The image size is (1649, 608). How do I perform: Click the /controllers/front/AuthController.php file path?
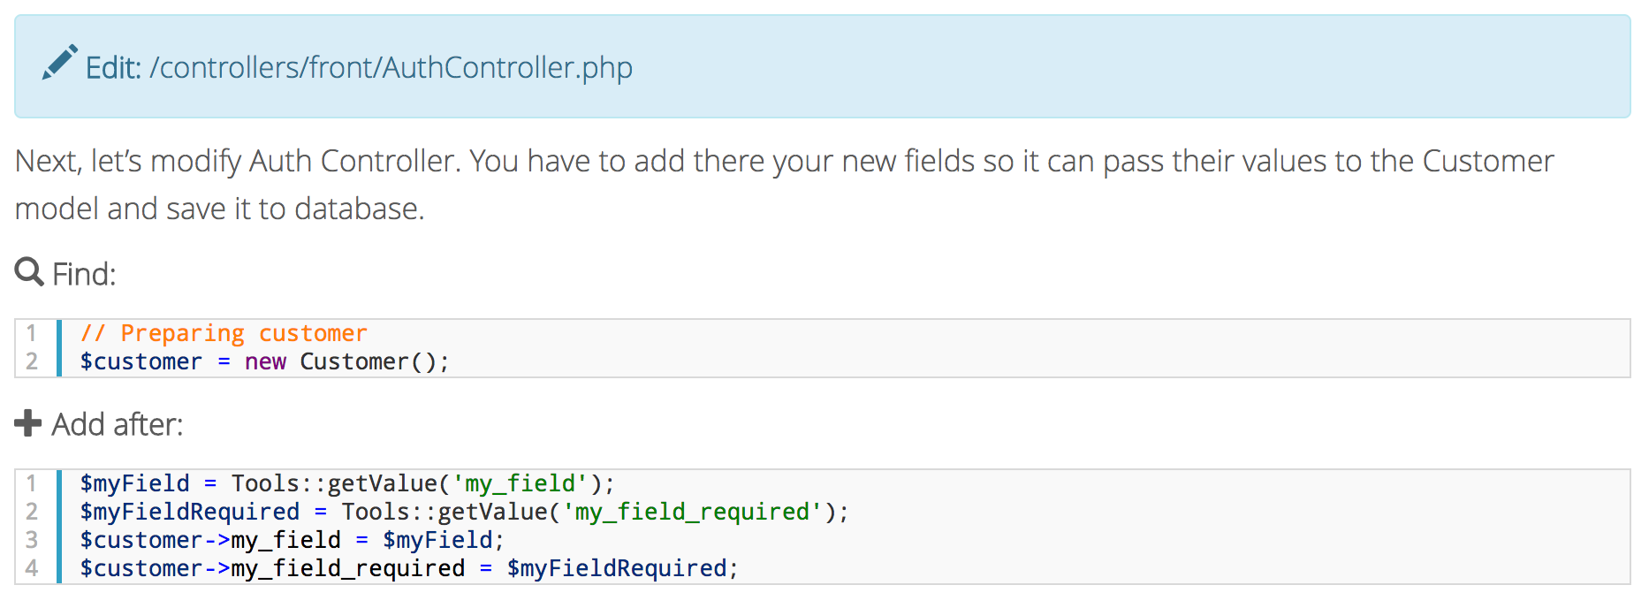coord(391,67)
